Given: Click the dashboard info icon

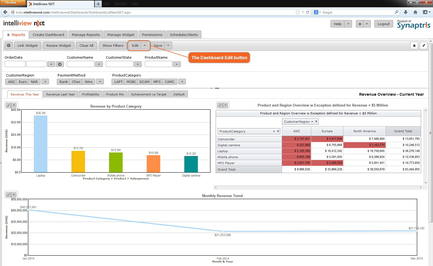Looking at the screenshot, I should (x=8, y=45).
